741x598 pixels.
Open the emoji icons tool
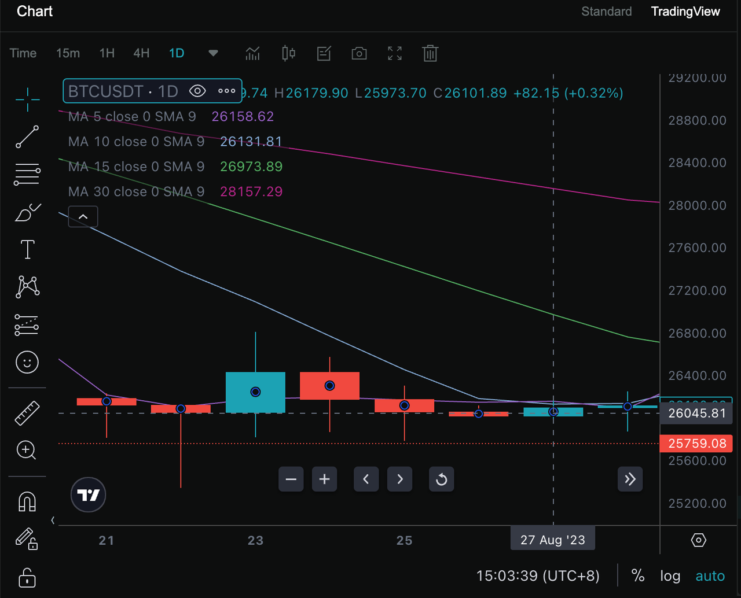click(x=27, y=363)
